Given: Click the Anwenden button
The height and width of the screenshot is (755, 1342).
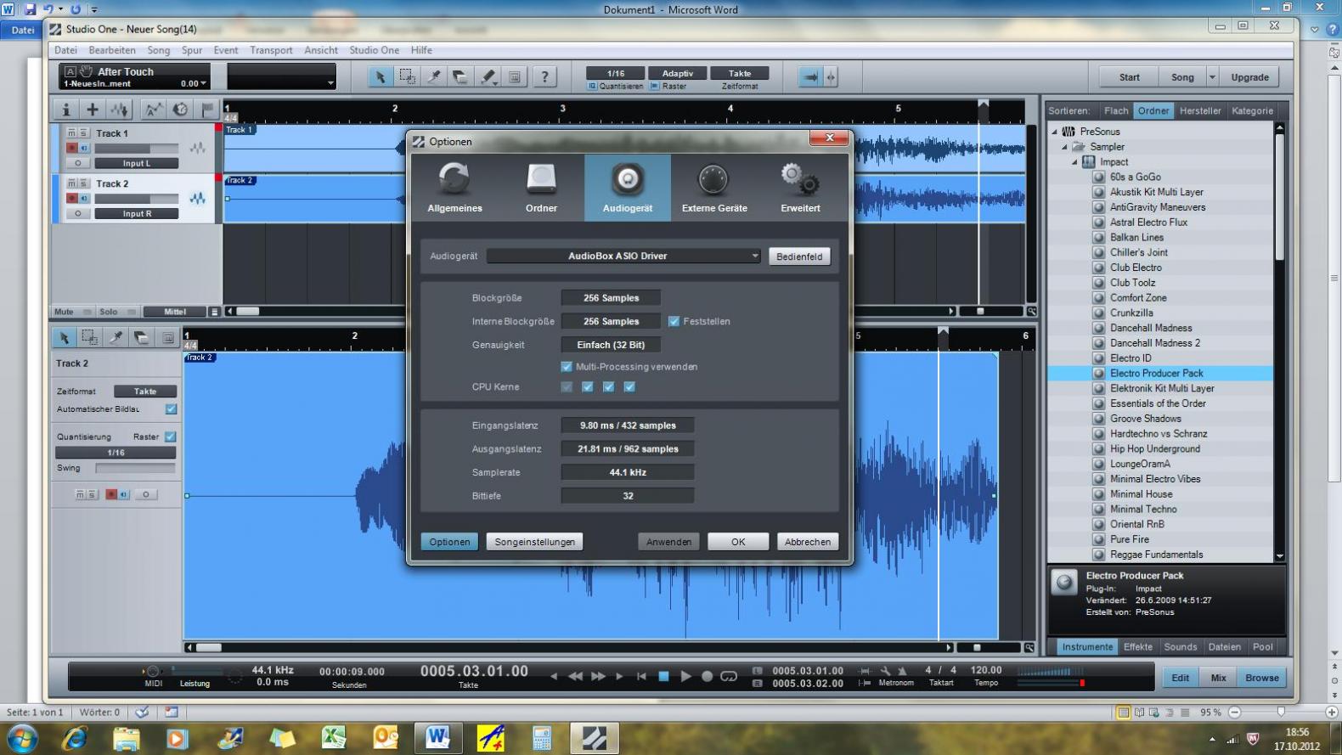Looking at the screenshot, I should tap(668, 542).
